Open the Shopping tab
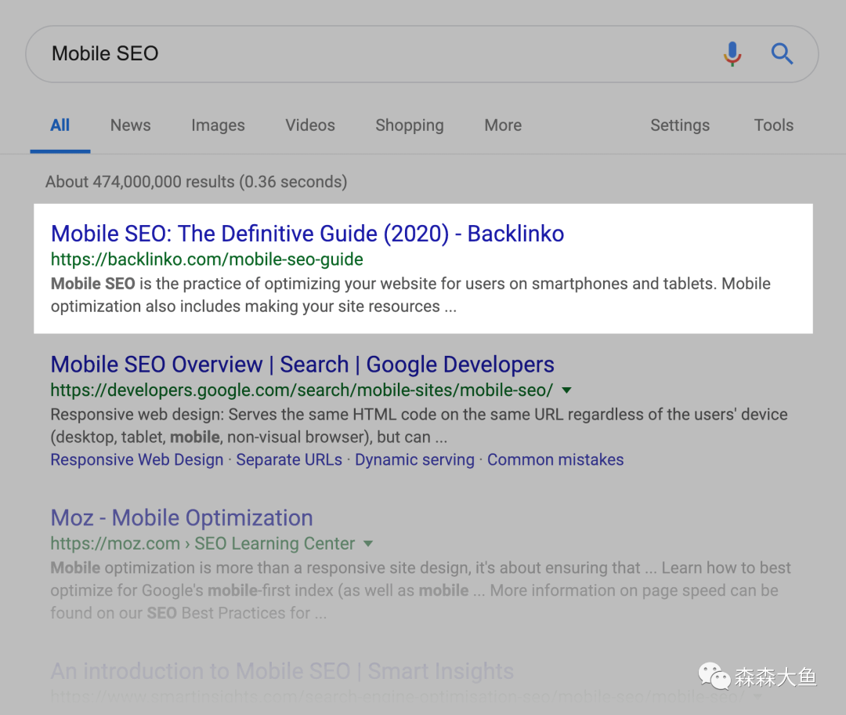 coord(409,125)
